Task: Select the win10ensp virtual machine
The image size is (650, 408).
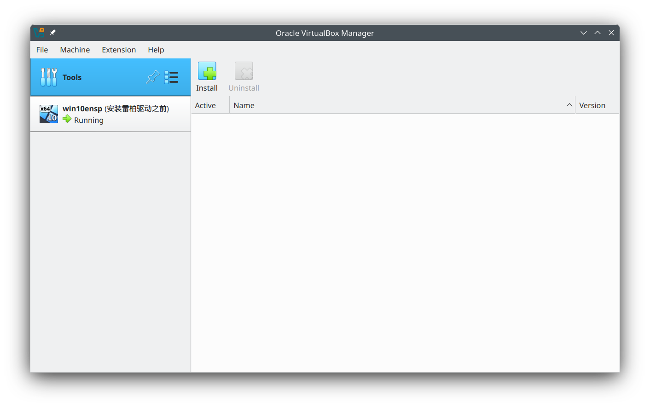Action: pos(110,114)
